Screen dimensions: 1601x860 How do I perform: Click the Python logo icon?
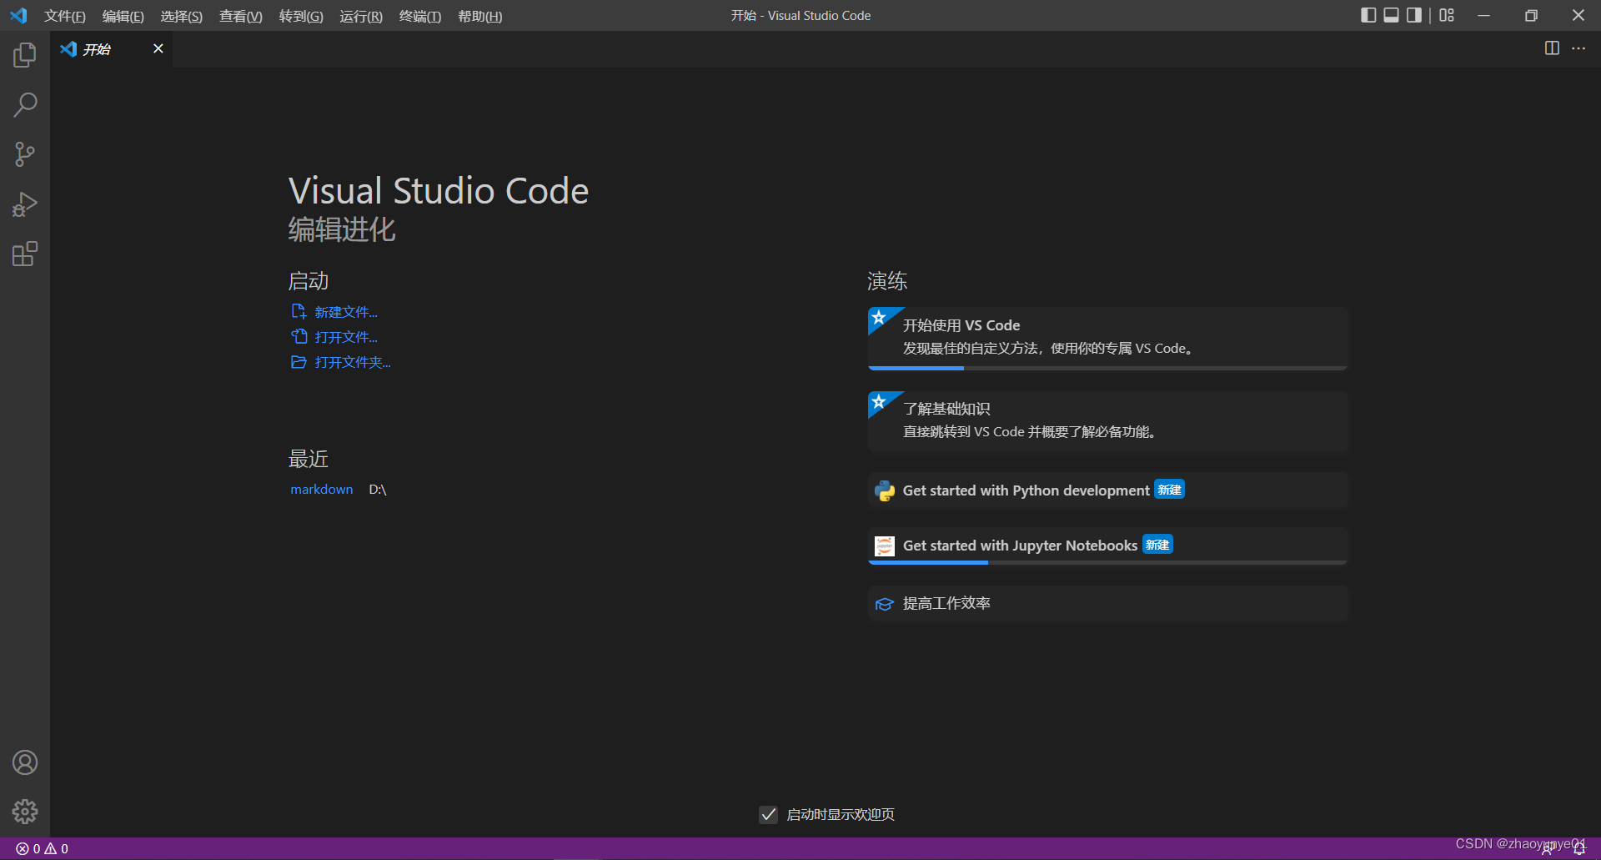click(885, 490)
